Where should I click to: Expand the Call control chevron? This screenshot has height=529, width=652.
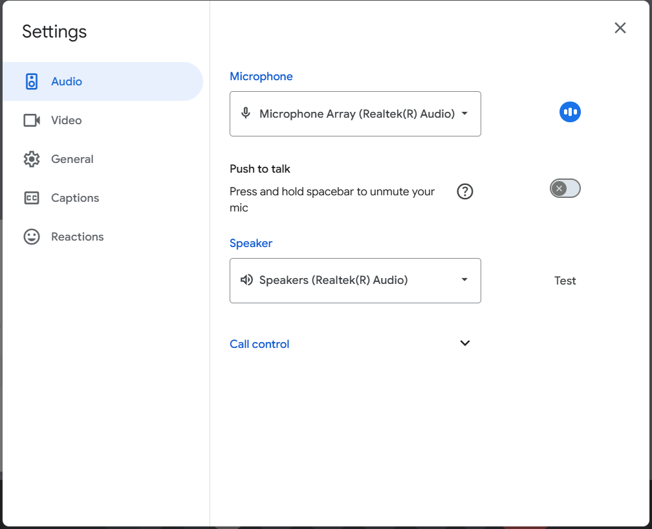click(x=464, y=343)
